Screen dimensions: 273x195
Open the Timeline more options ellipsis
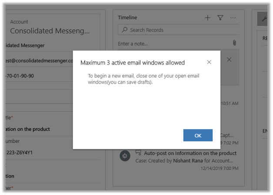(233, 18)
